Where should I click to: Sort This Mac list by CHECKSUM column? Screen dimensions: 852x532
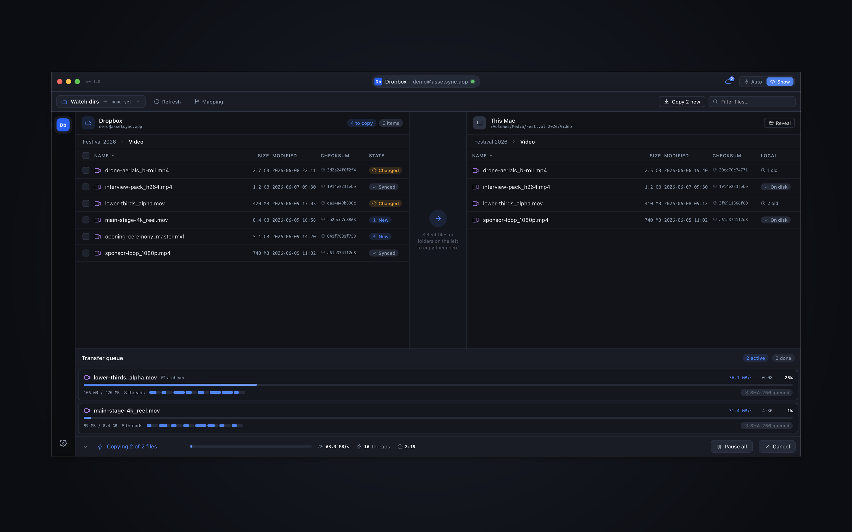point(727,155)
